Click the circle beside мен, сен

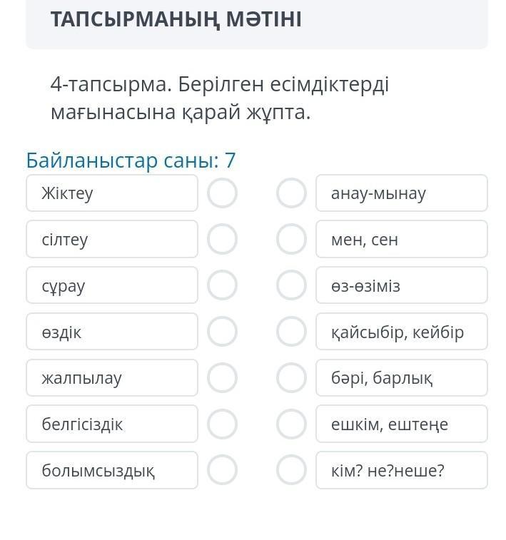point(291,240)
